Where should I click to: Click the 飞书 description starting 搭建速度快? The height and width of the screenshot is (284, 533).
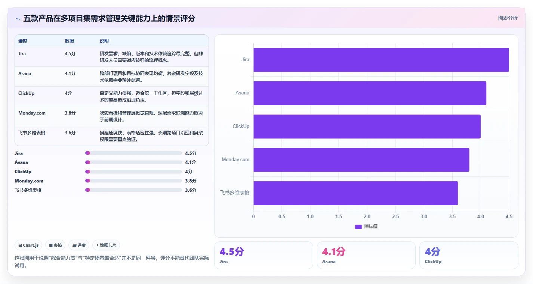[151, 136]
